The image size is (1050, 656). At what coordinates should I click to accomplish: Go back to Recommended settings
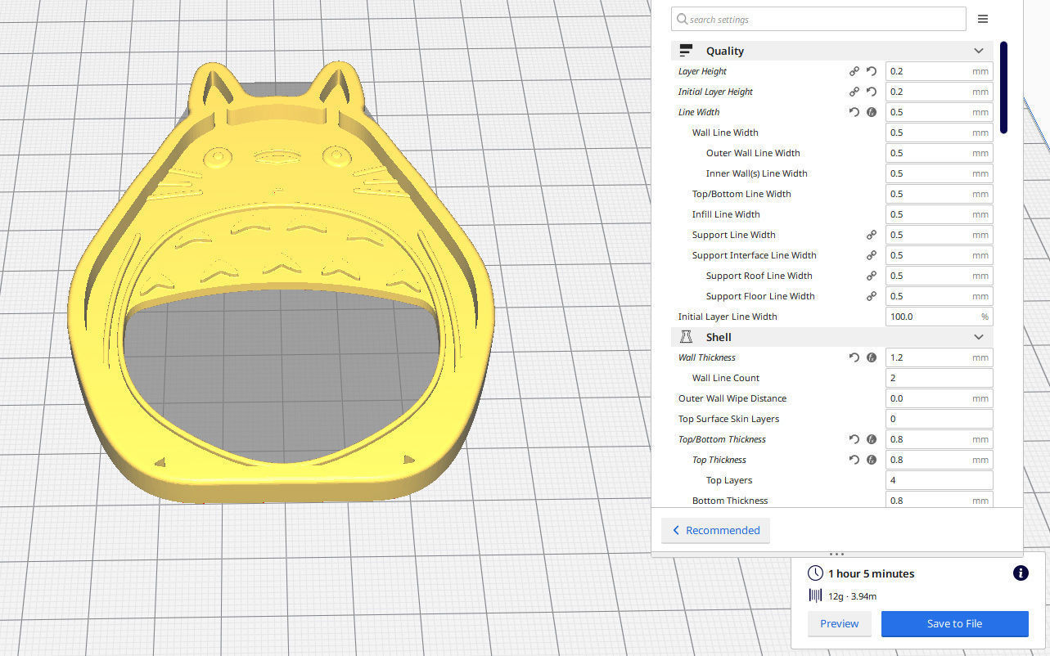(x=715, y=530)
